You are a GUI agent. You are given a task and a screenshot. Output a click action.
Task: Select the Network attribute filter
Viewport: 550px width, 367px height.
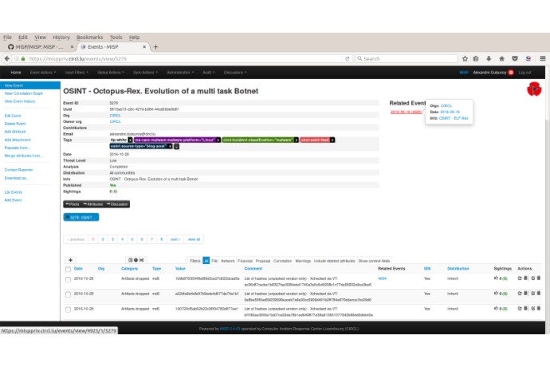pyautogui.click(x=228, y=261)
